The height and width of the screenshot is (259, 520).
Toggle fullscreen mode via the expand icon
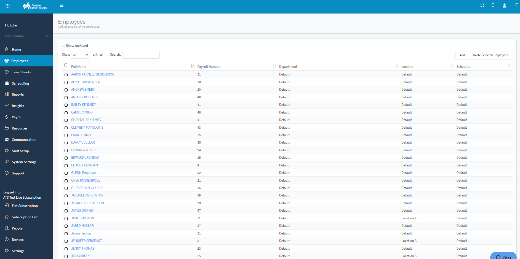482,5
